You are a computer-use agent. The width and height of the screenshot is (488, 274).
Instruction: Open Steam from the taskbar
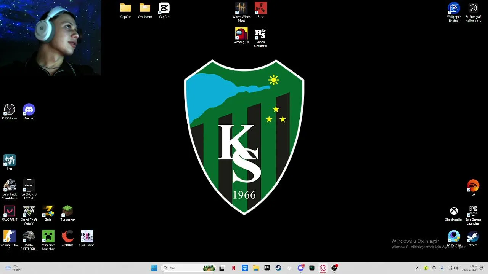click(278, 268)
